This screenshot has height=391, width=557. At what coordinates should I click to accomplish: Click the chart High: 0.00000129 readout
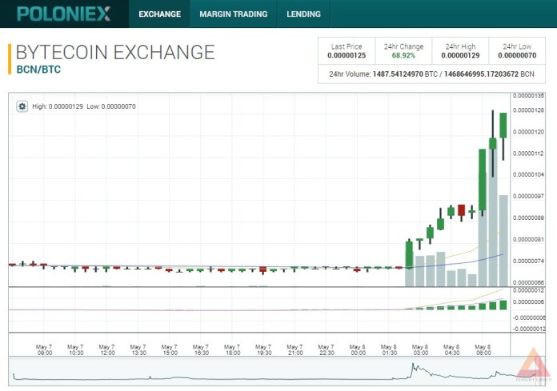[x=58, y=106]
